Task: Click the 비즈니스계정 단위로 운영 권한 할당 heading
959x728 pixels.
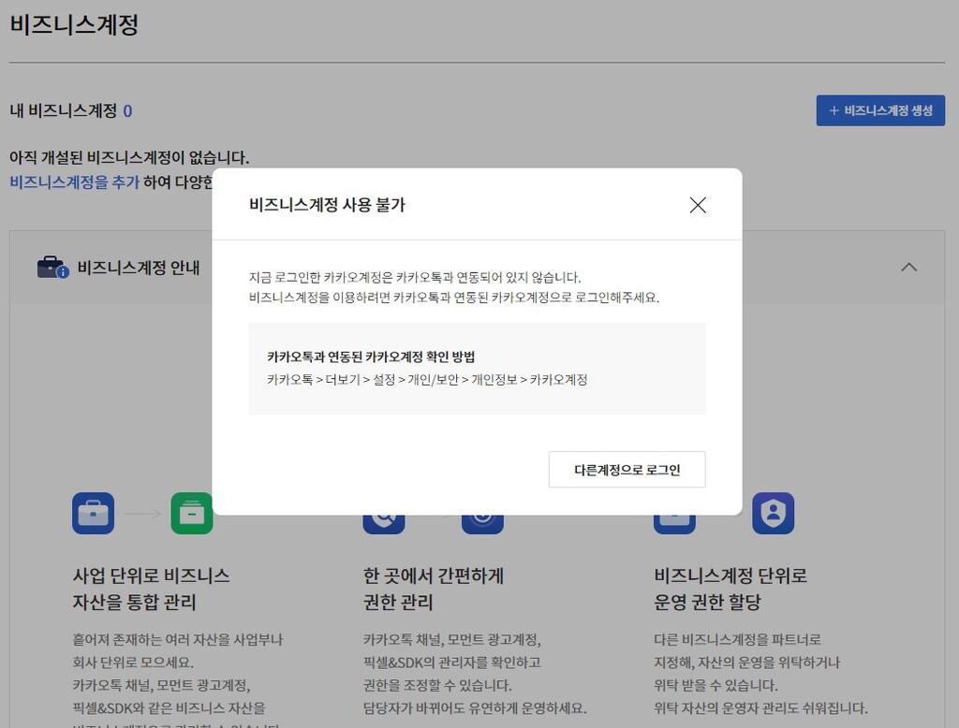Action: click(x=730, y=589)
